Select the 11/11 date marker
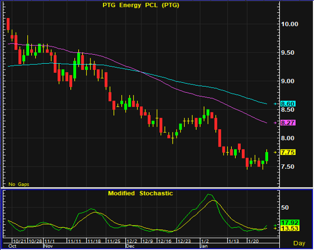314x250 pixels. pyautogui.click(x=74, y=241)
